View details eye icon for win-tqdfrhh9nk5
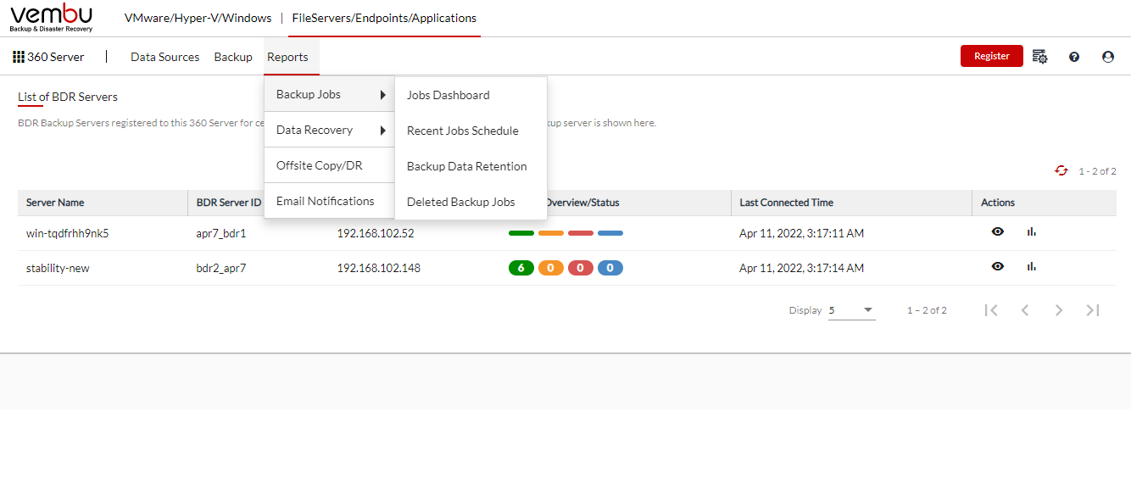Image resolution: width=1131 pixels, height=501 pixels. pyautogui.click(x=998, y=231)
